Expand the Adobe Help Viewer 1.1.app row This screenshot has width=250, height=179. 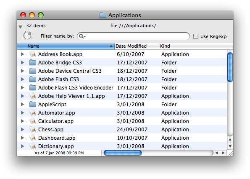(x=23, y=96)
